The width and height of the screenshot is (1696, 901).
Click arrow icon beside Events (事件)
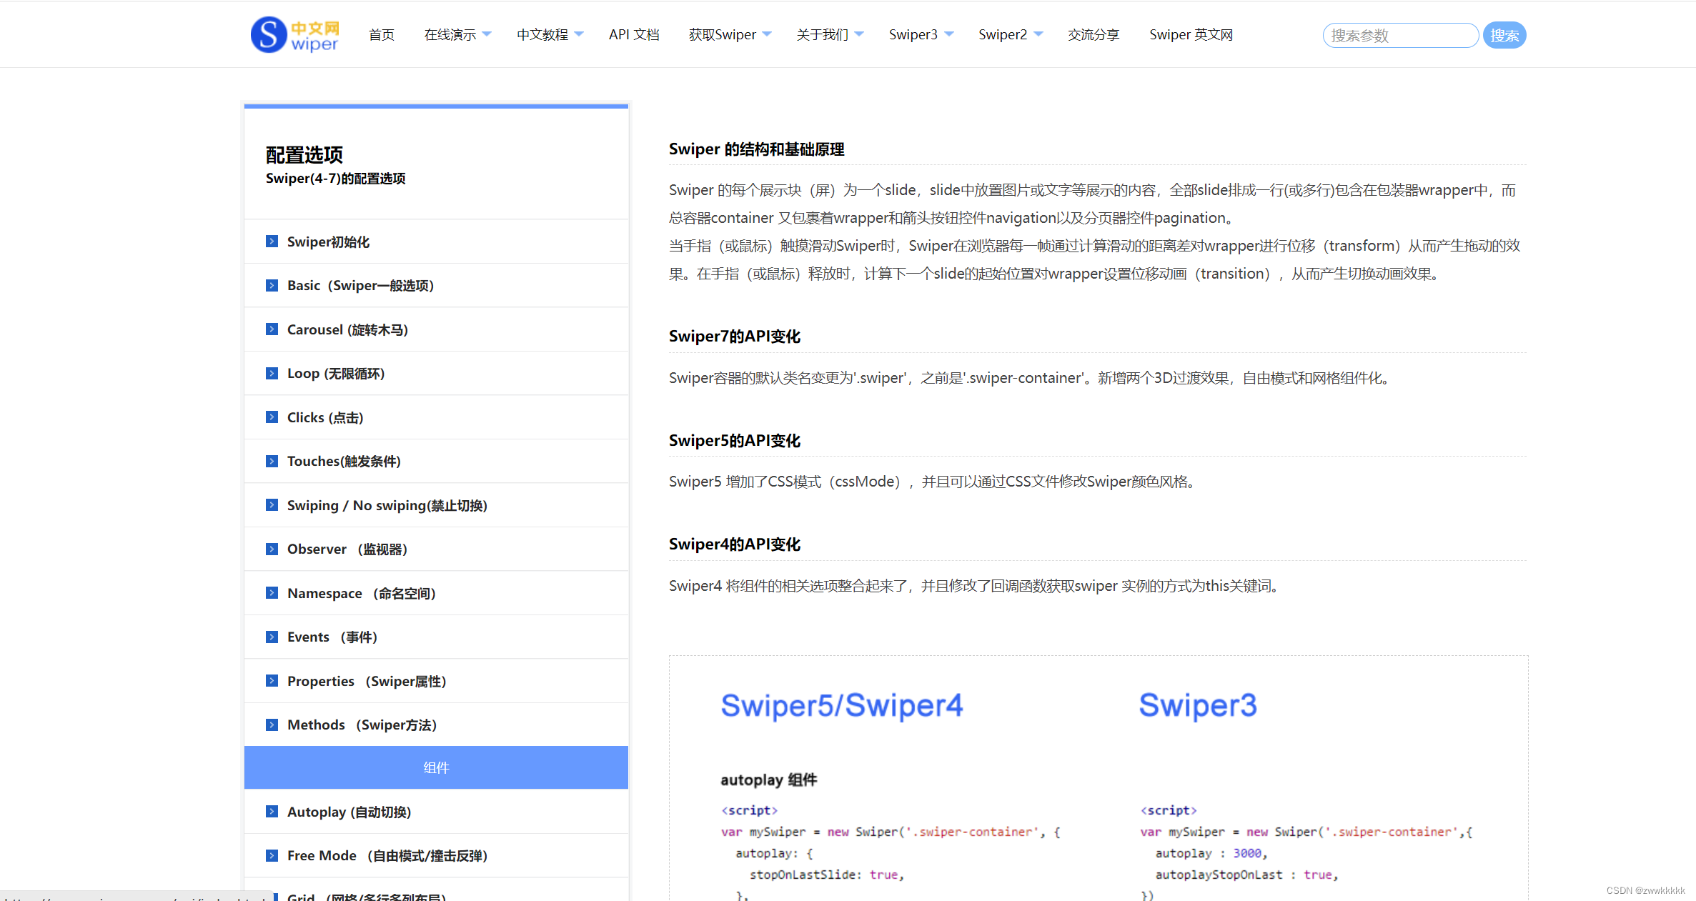(x=272, y=637)
